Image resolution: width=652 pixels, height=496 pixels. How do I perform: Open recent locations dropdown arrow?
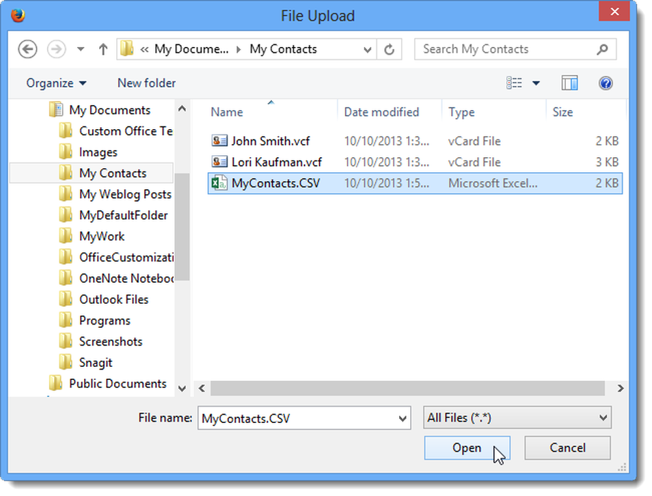[x=81, y=50]
